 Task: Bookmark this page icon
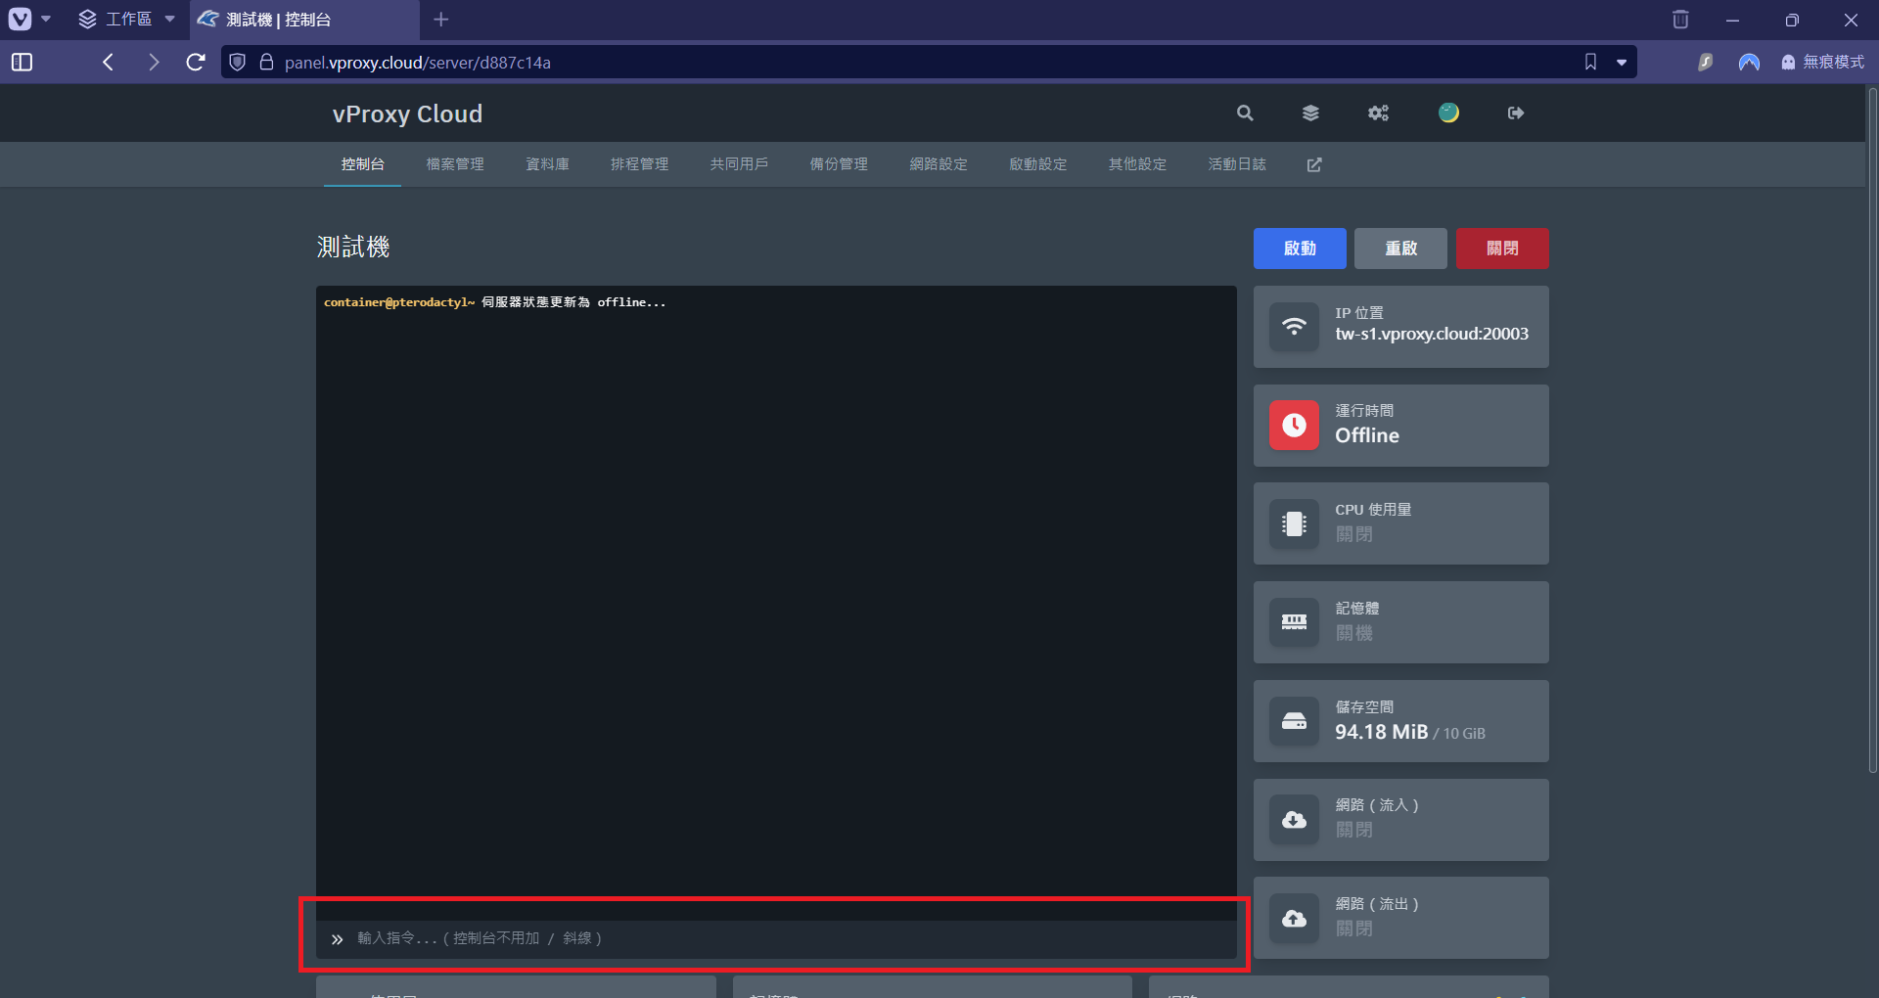coord(1590,63)
